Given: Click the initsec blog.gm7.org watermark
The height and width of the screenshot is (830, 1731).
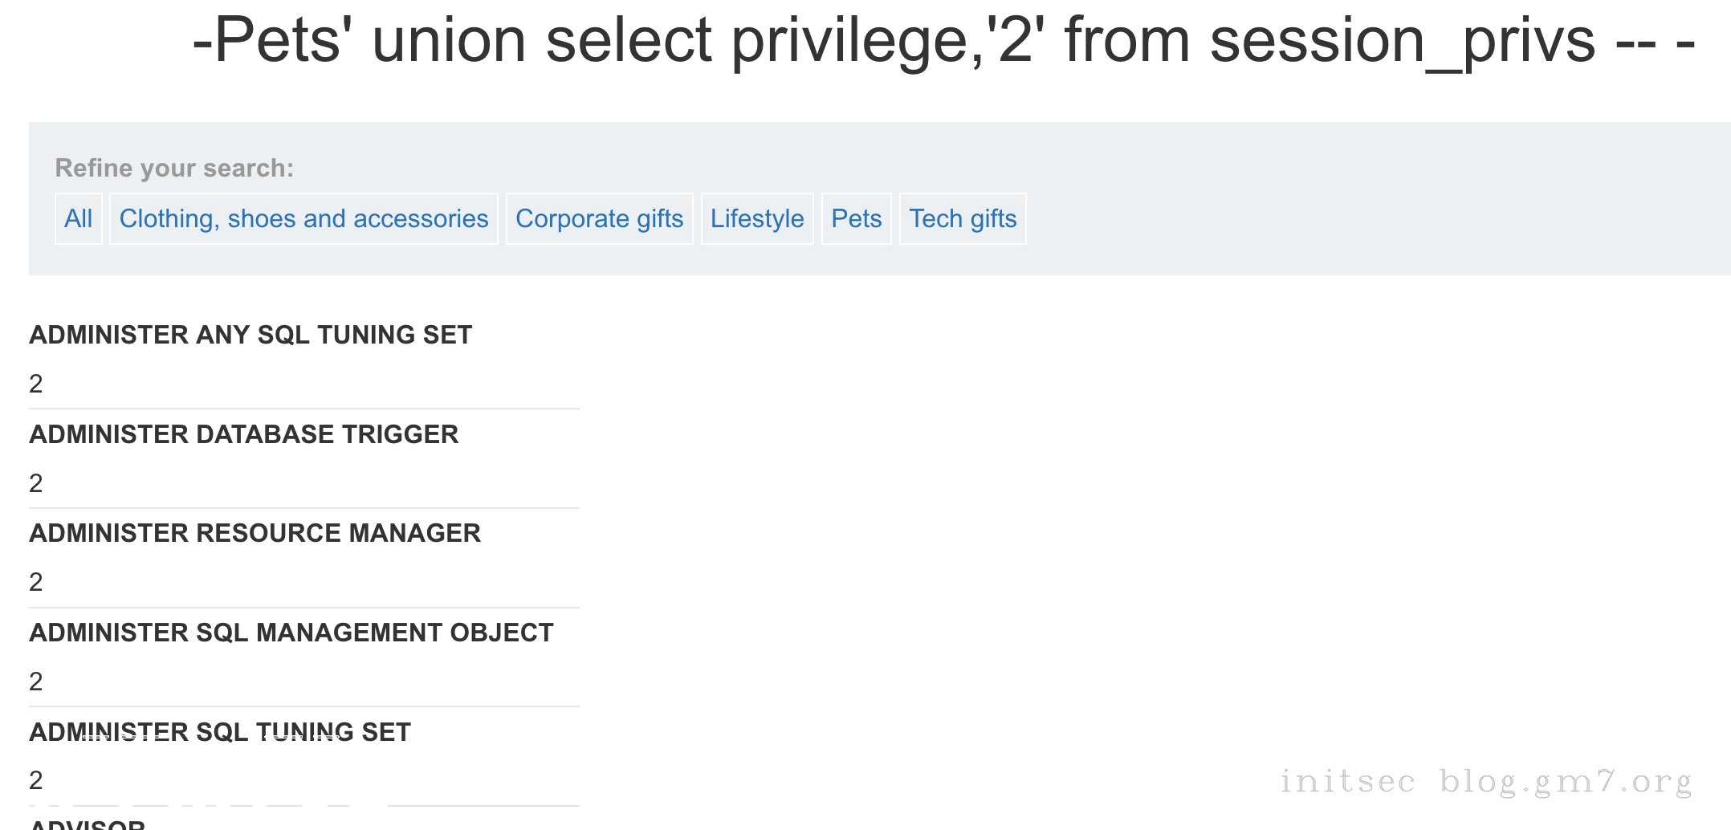Looking at the screenshot, I should [1485, 781].
